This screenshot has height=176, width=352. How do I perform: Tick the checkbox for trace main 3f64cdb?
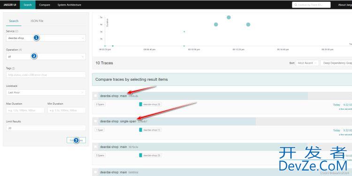tap(95, 96)
